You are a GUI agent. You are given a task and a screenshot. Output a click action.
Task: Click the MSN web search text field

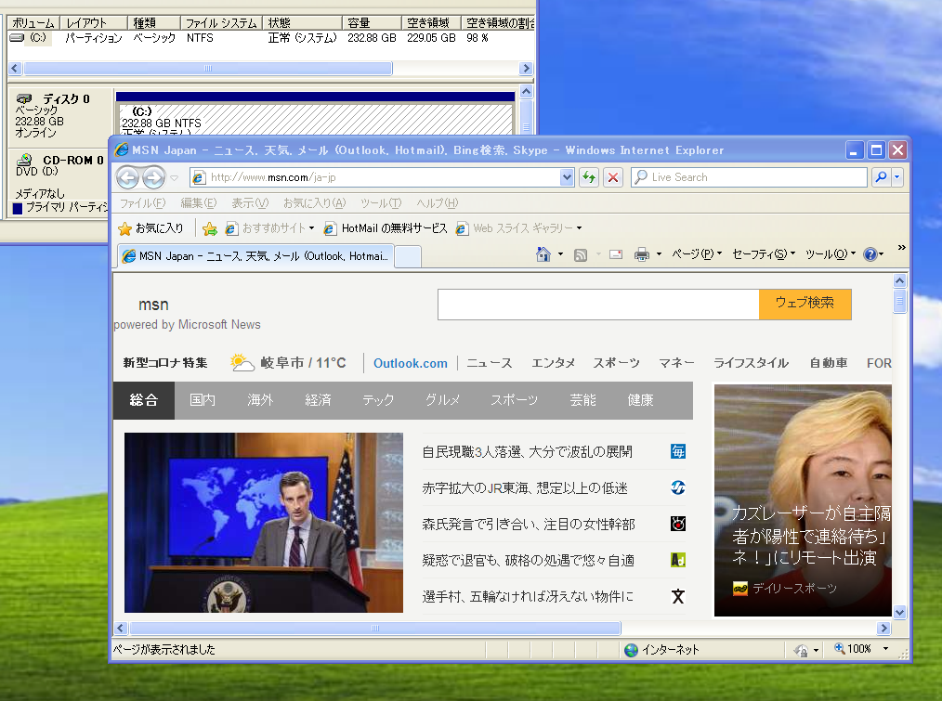(598, 304)
